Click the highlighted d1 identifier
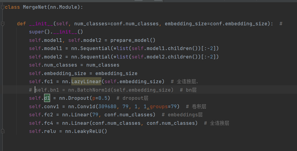Viewport: 297px width, 151px height. 47,98
